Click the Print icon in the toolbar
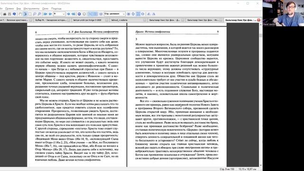This screenshot has height=171, width=304. (5, 14)
